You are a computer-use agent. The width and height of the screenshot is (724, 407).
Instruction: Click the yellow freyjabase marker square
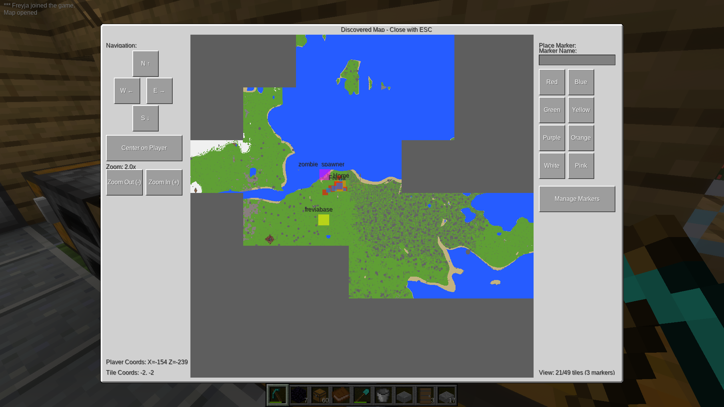point(324,220)
